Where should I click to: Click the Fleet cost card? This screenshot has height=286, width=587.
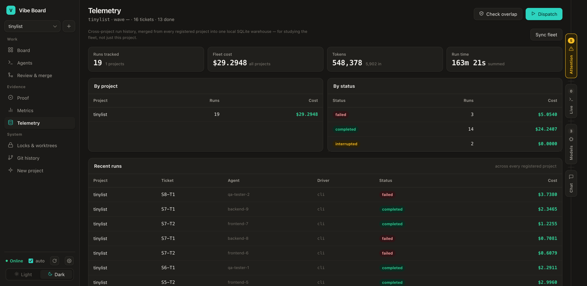coord(266,59)
